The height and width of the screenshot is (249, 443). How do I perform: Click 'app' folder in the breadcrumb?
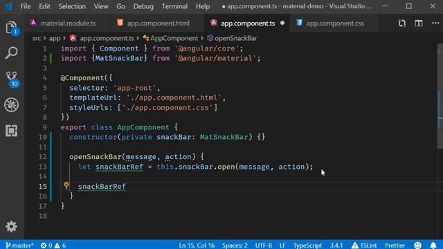(x=55, y=38)
